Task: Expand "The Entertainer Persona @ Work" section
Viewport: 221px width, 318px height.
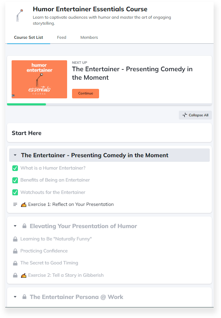Action: pyautogui.click(x=15, y=297)
